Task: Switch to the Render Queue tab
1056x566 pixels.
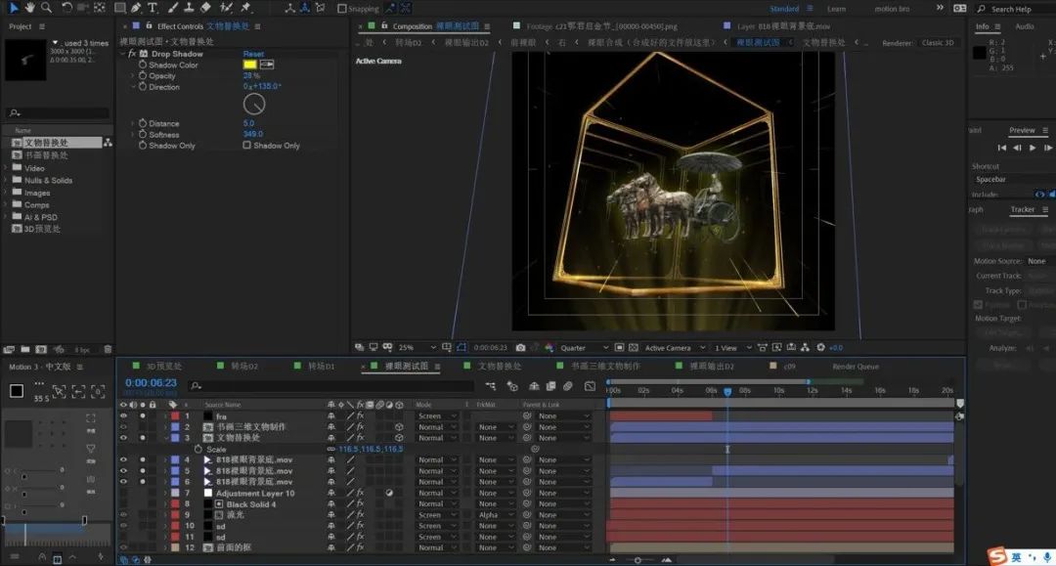Action: pos(855,367)
